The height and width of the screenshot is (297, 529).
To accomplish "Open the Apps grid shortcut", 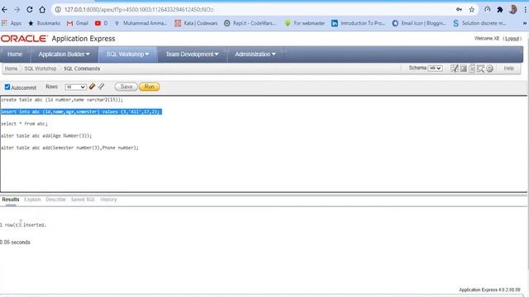I will tap(12, 23).
